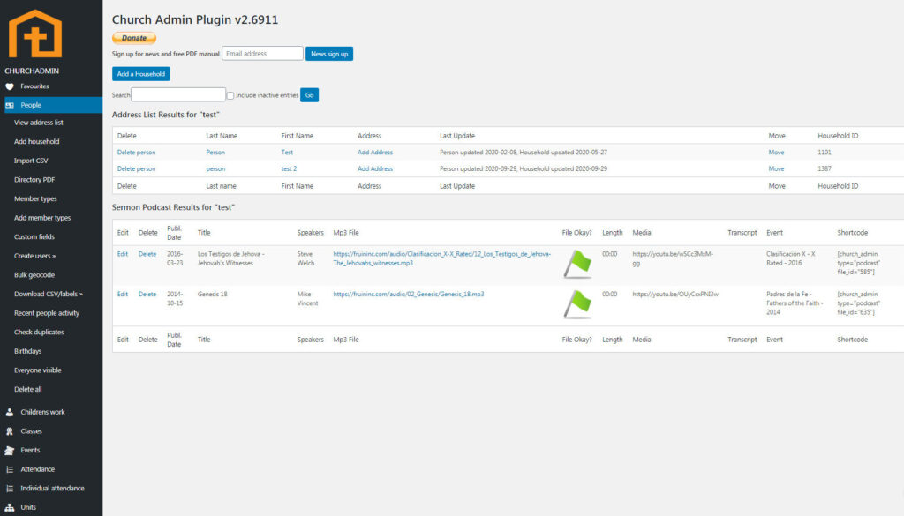The height and width of the screenshot is (516, 904).
Task: Click the Classes mortarboard icon
Action: (x=10, y=431)
